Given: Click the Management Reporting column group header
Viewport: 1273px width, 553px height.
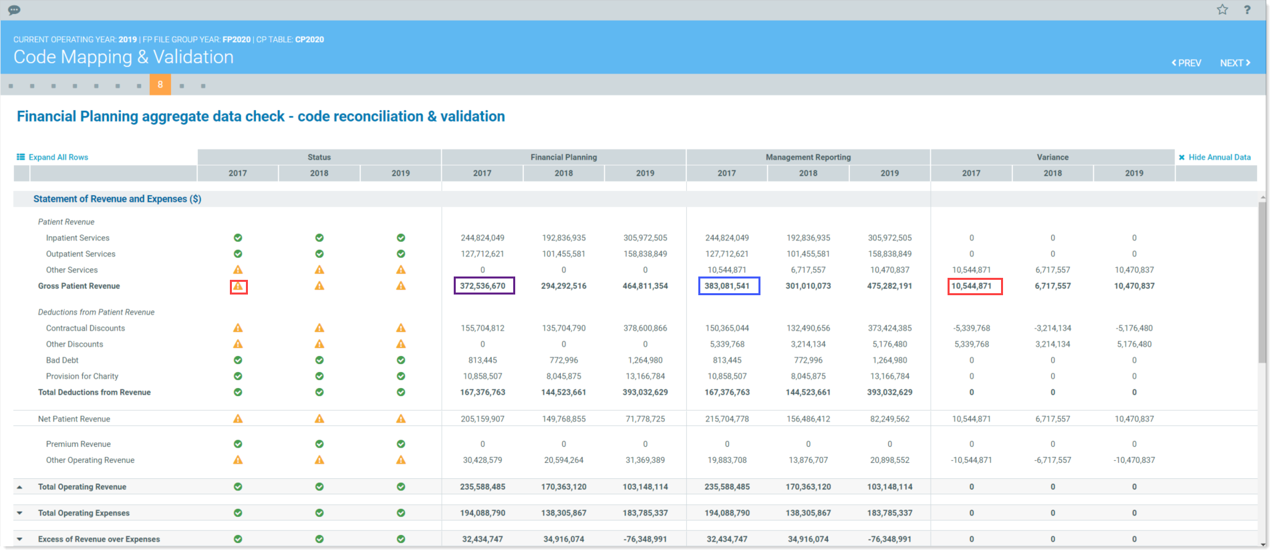Looking at the screenshot, I should tap(808, 157).
